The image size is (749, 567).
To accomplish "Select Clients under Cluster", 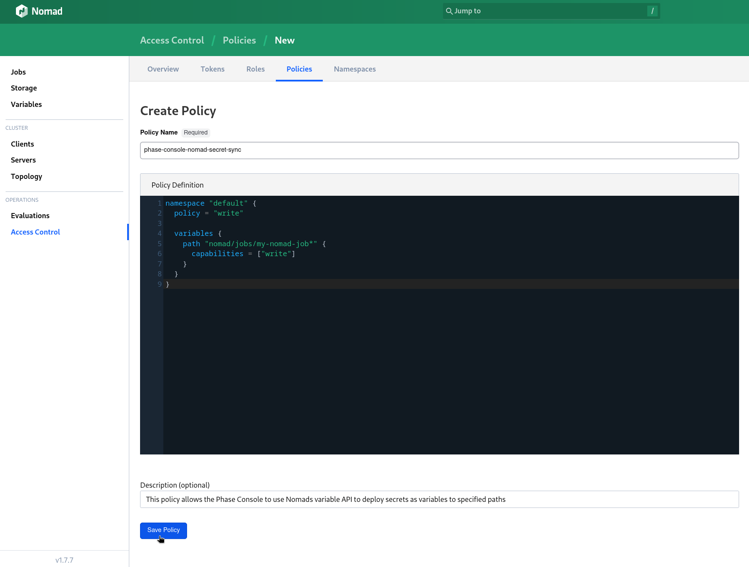I will point(22,144).
